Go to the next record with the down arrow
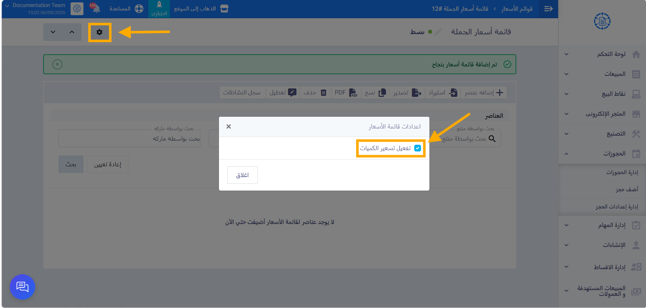646x308 pixels. click(x=53, y=32)
